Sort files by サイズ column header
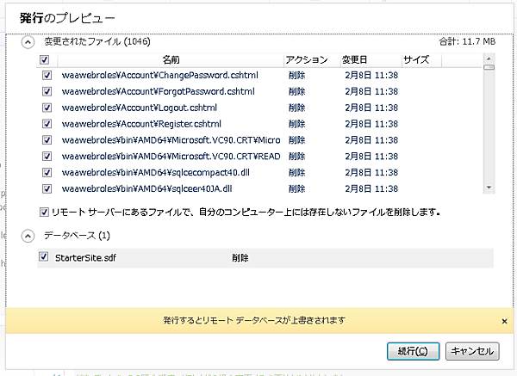The image size is (517, 376). pos(416,60)
